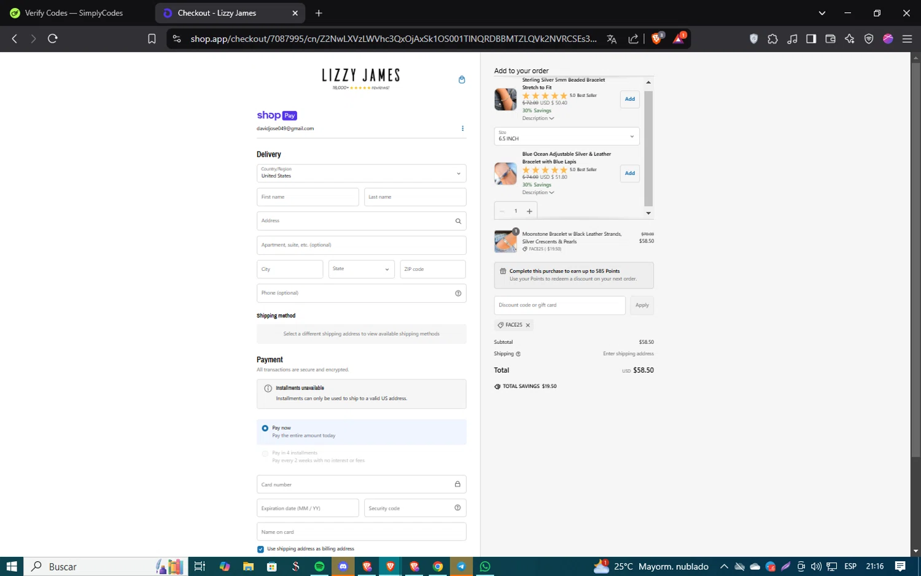Increase quantity with the plus button
This screenshot has height=576, width=921.
click(529, 211)
